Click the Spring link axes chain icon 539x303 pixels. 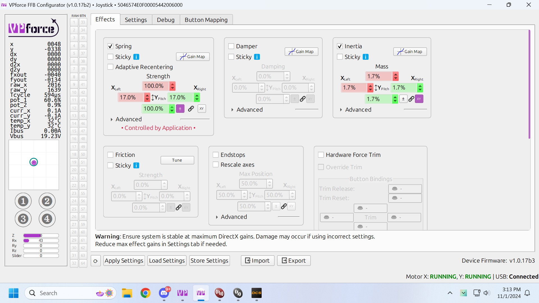click(x=191, y=109)
